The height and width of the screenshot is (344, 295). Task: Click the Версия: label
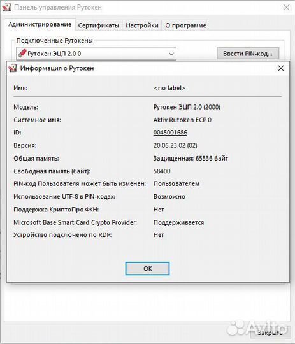point(25,145)
